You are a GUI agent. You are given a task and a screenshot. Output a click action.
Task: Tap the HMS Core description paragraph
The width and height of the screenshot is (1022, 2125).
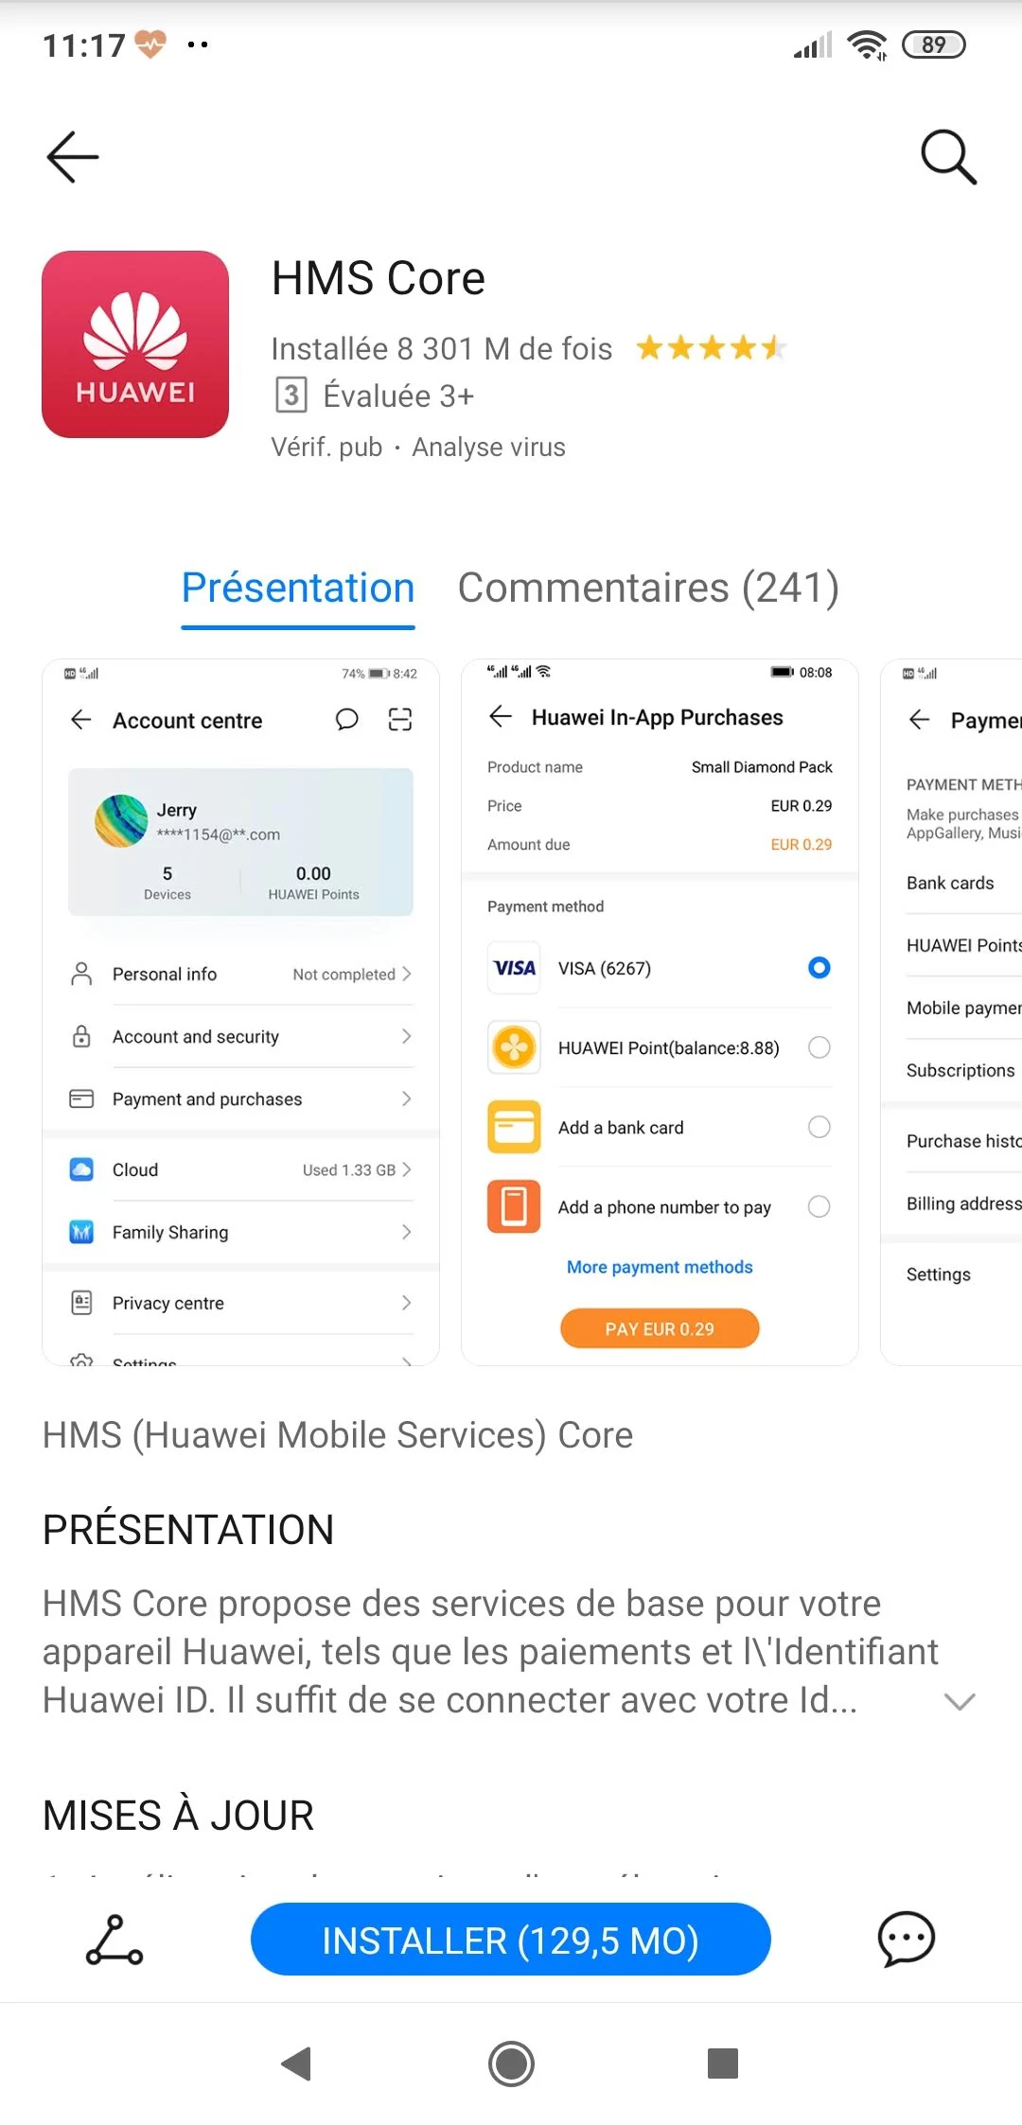coord(490,1652)
